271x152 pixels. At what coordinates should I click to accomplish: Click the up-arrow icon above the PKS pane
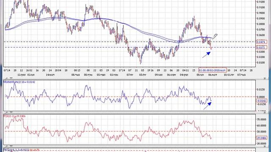click(x=7, y=147)
